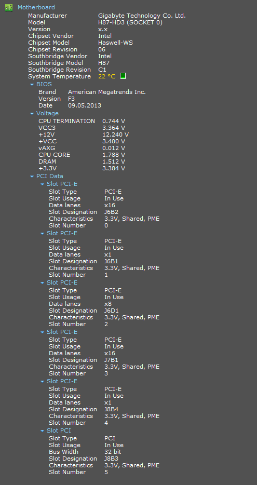257x485 pixels.
Task: Collapse the Slot PCI-E group containing J6B1
Action: point(43,234)
